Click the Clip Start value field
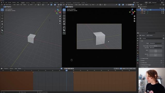Viewport: 165px width, 93px height. [x=156, y=54]
